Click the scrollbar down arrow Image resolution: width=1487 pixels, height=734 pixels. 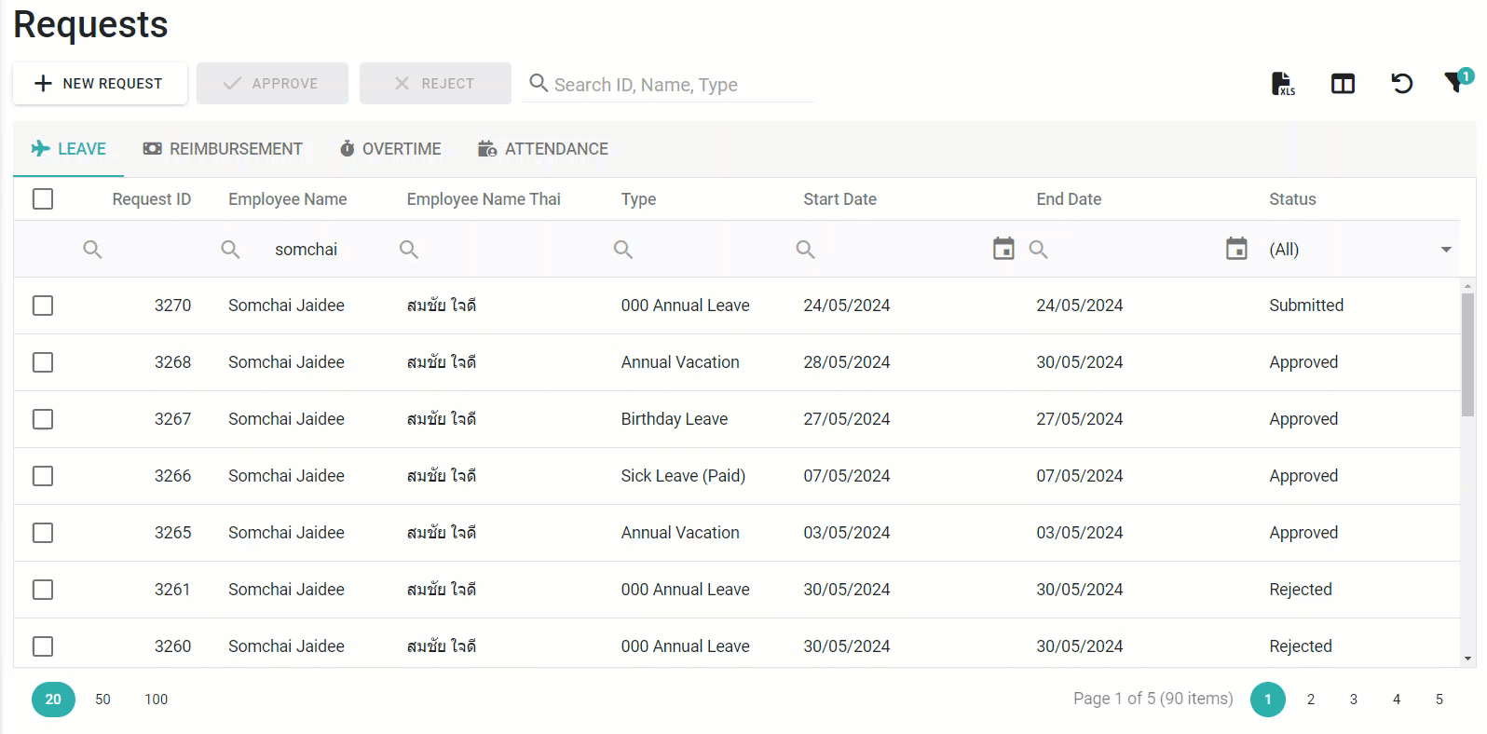(x=1468, y=659)
